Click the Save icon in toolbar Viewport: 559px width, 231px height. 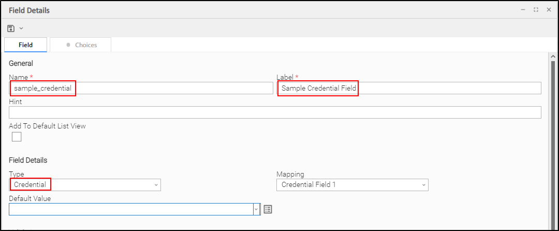[11, 28]
